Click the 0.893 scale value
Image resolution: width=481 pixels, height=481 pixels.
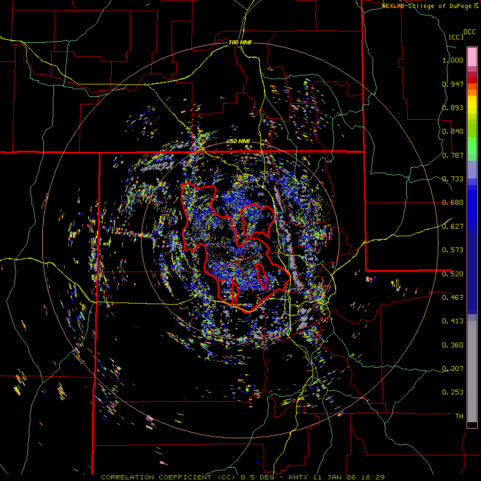(x=453, y=107)
